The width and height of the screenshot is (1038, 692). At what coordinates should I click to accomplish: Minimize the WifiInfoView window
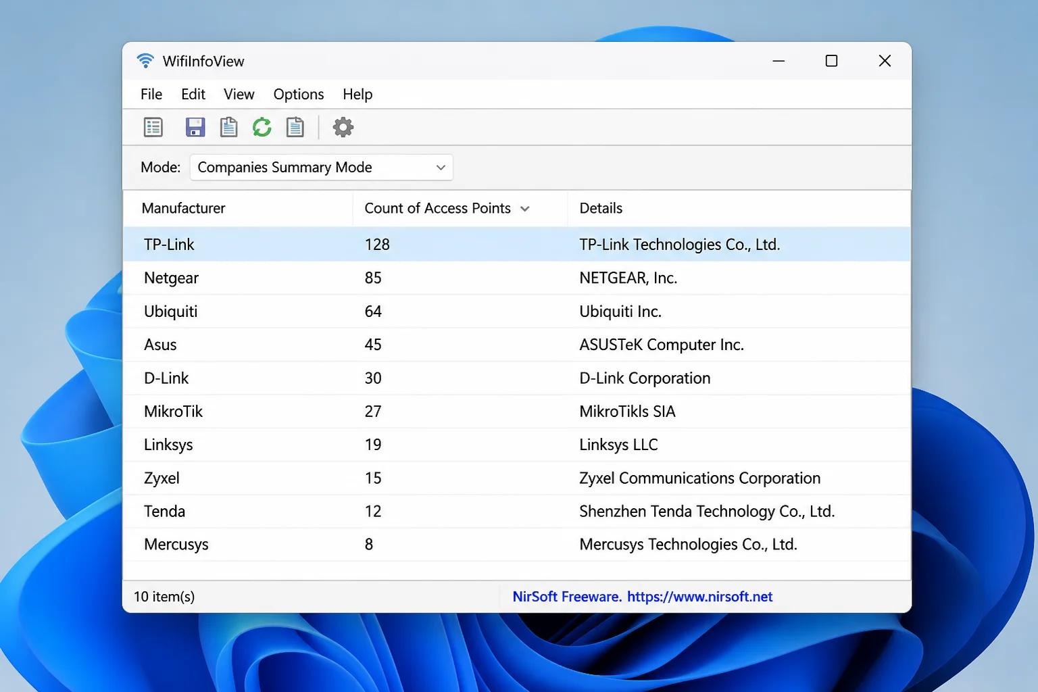point(778,61)
